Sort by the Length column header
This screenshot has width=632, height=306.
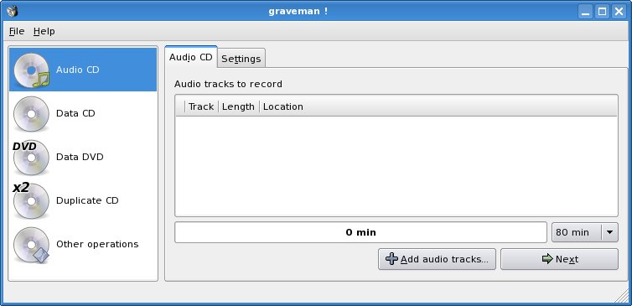(x=238, y=106)
